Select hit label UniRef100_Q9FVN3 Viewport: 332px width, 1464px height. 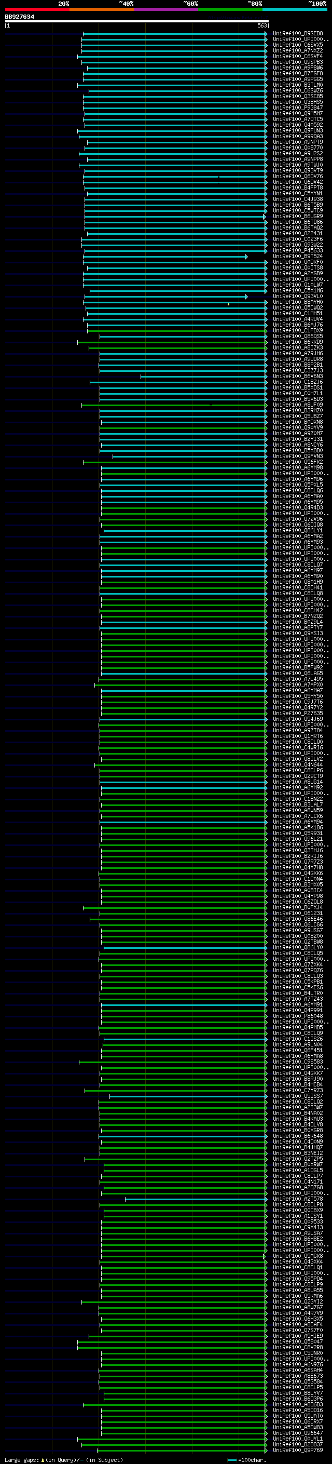[x=297, y=456]
